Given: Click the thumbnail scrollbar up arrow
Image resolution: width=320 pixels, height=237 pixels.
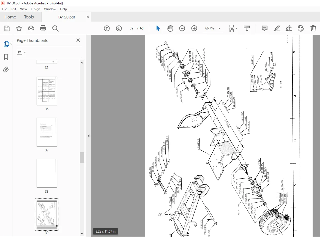Looking at the screenshot, I should (82, 63).
